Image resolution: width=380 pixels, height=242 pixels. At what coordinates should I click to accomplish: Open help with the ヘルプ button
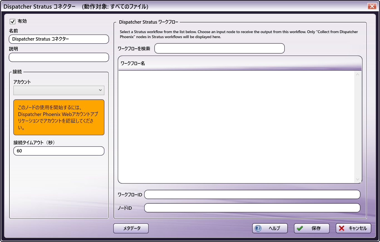[x=270, y=228]
